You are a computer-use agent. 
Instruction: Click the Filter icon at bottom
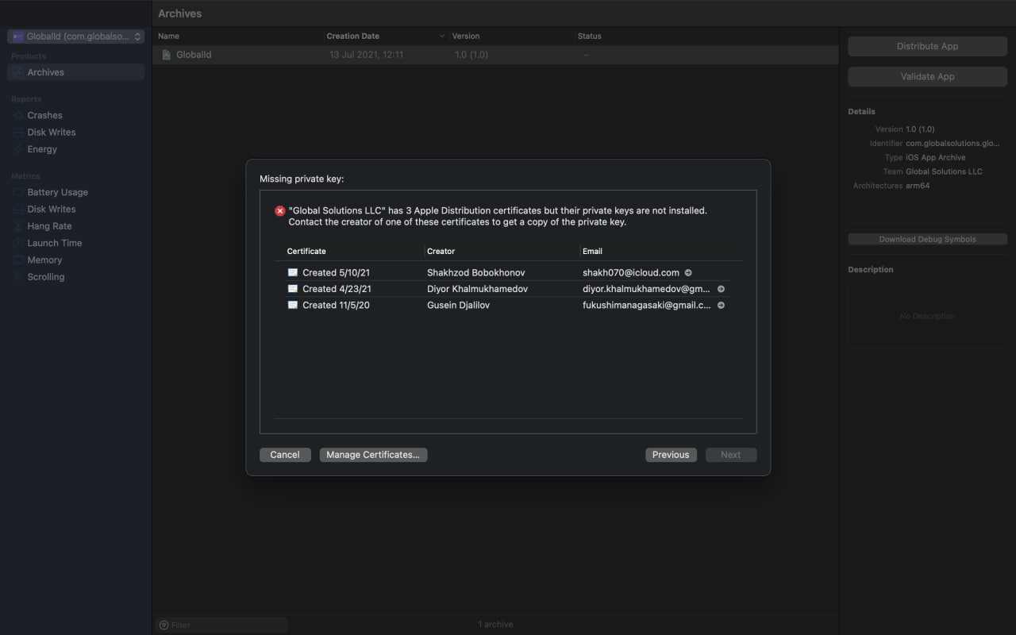tap(164, 625)
